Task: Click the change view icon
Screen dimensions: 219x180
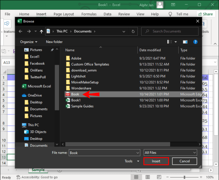Action: click(x=169, y=42)
